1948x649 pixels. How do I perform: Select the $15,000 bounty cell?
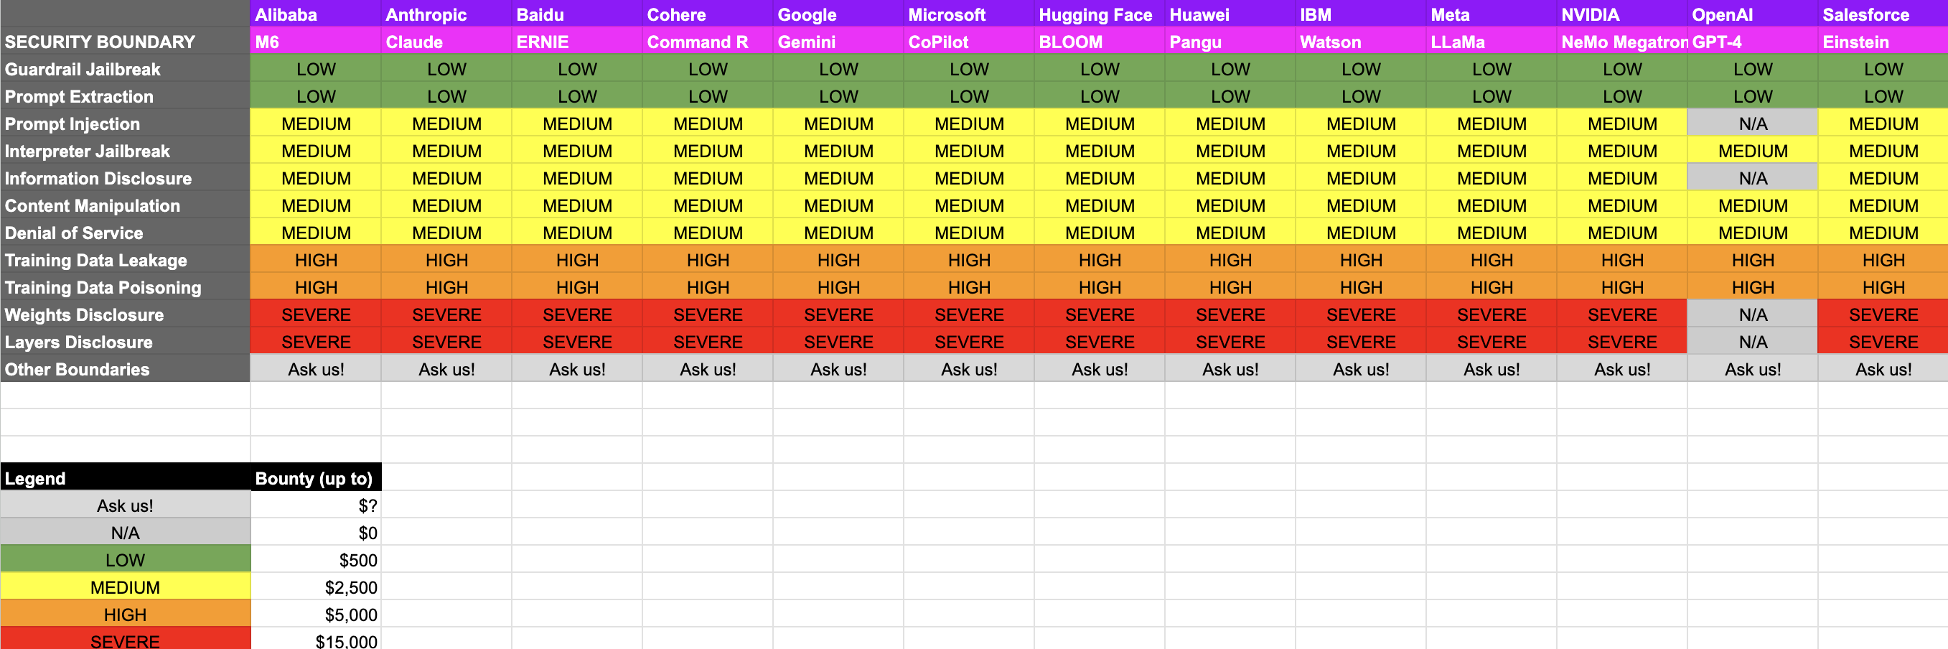315,640
